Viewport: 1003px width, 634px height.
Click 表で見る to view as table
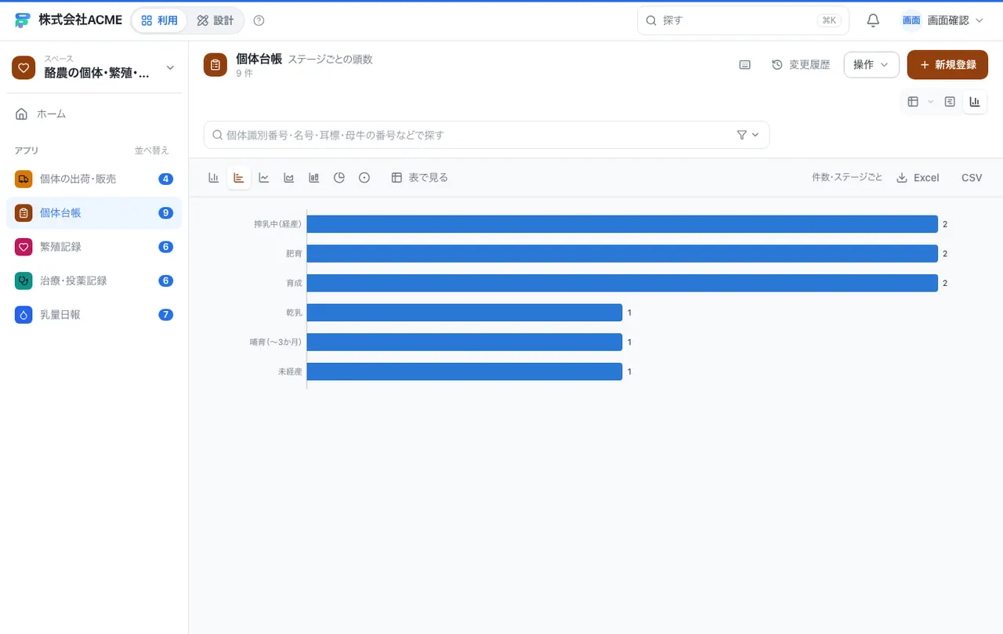[x=420, y=178]
